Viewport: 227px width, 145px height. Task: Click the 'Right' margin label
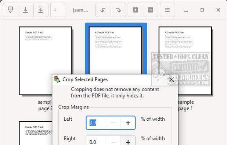70,139
